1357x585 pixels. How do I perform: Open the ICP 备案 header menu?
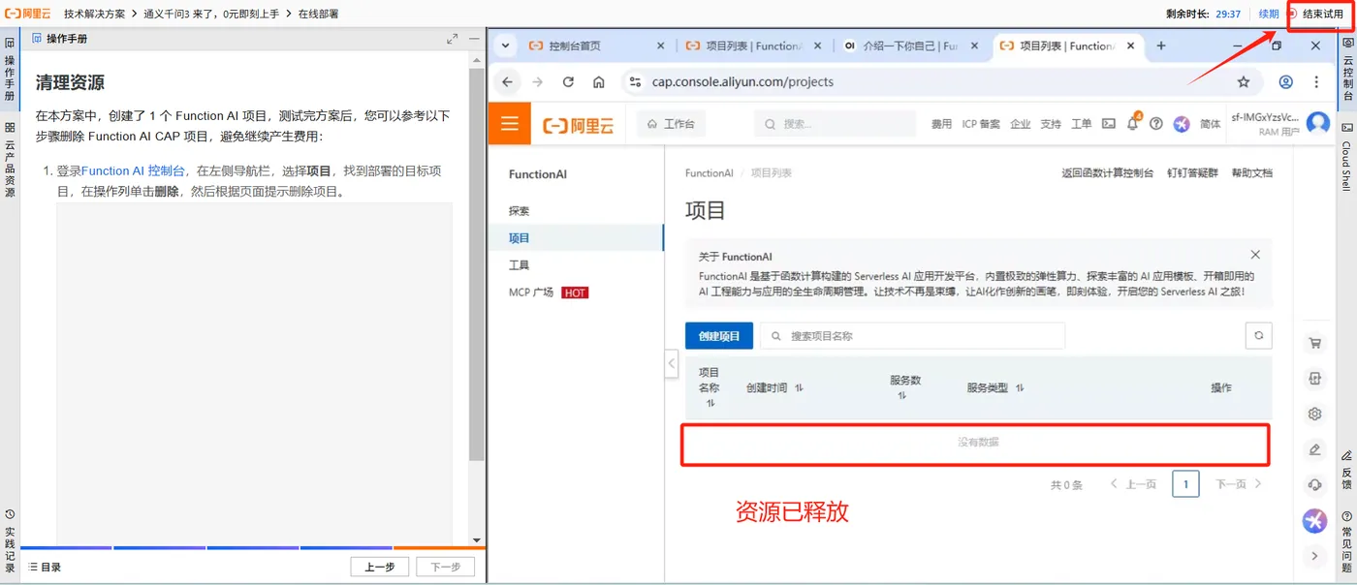point(981,124)
